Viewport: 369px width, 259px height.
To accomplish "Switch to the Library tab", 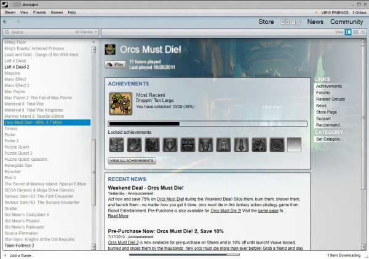I will (x=291, y=22).
